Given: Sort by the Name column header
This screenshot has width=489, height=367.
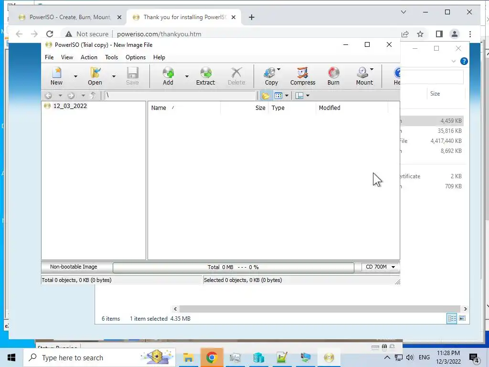Looking at the screenshot, I should [184, 108].
